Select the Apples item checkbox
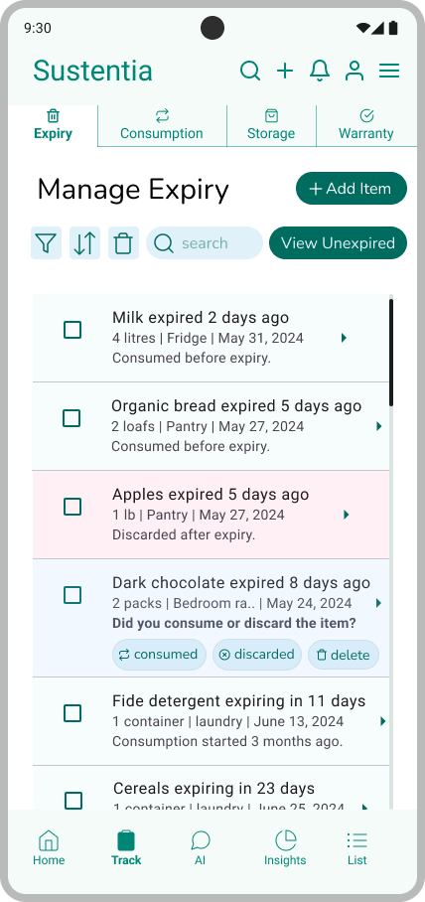Viewport: 425px width, 902px height. [x=72, y=507]
